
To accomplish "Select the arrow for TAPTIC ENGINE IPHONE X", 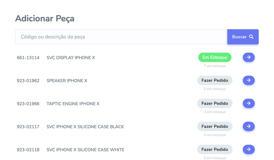I will point(248,104).
